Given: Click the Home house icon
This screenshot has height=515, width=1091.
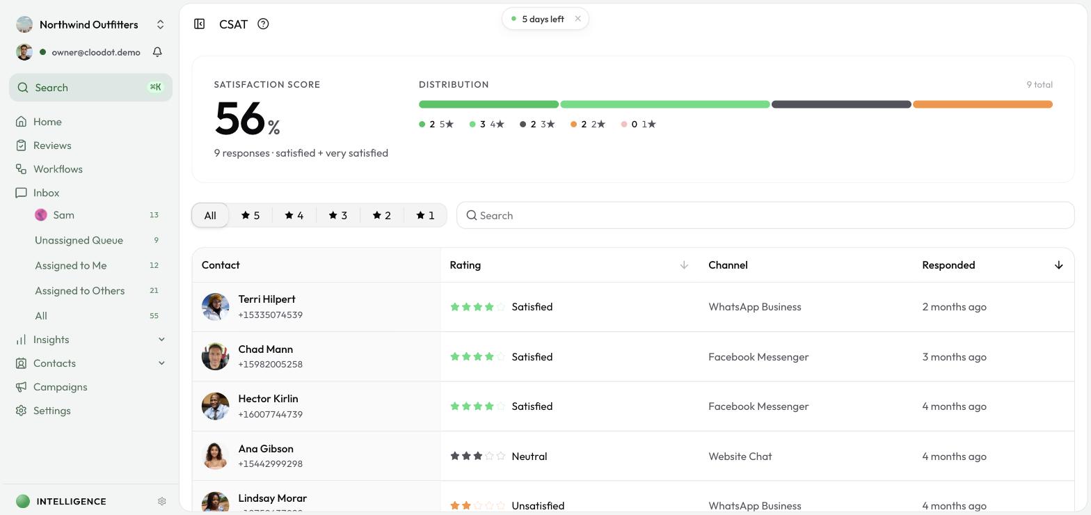Looking at the screenshot, I should coord(22,122).
